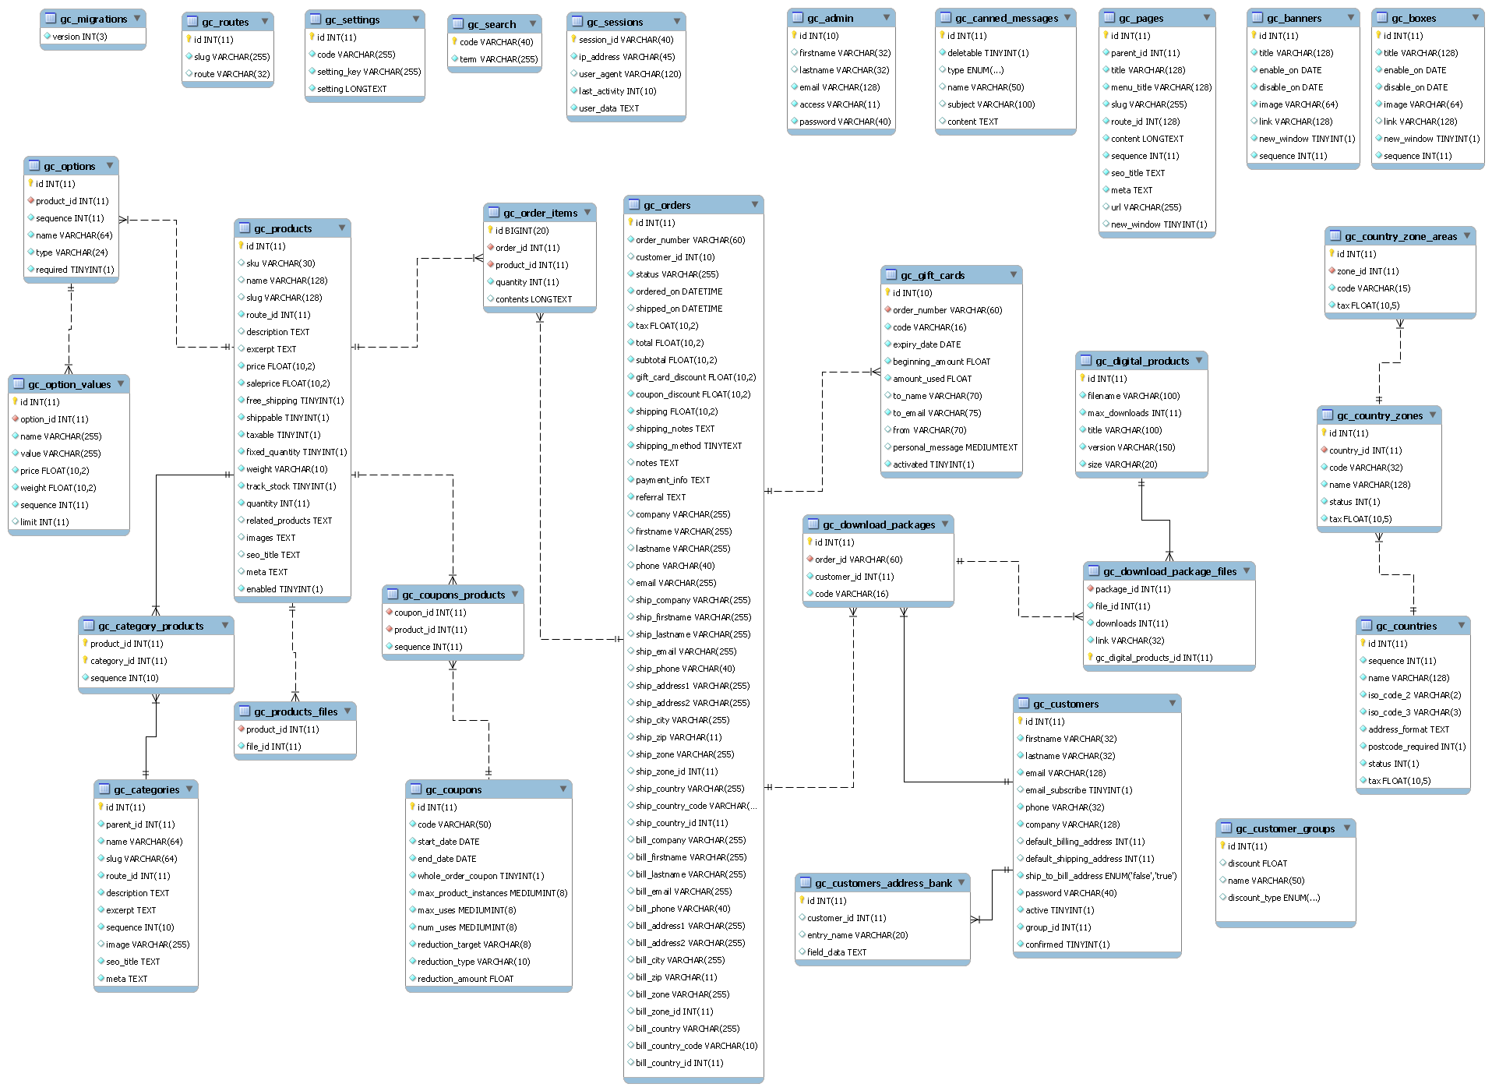Collapse the gc_countries table via header arrow
This screenshot has height=1091, width=1492.
pos(1461,626)
